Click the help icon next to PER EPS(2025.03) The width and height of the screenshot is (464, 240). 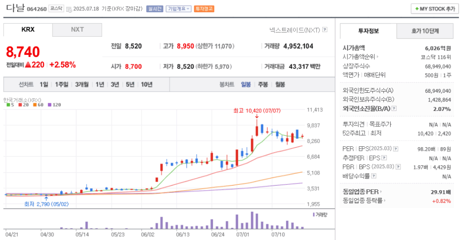coord(396,149)
